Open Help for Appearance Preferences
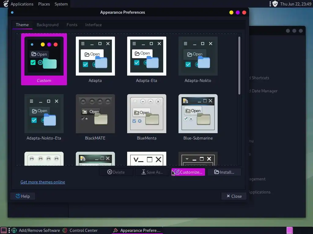This screenshot has width=313, height=234. [23, 196]
